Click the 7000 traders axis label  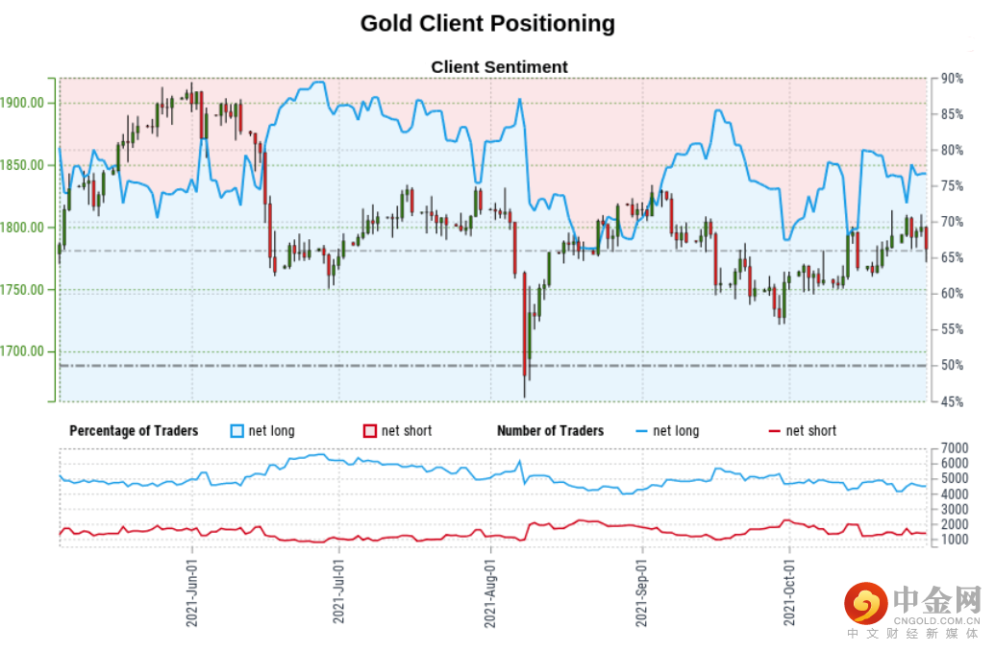click(x=955, y=448)
